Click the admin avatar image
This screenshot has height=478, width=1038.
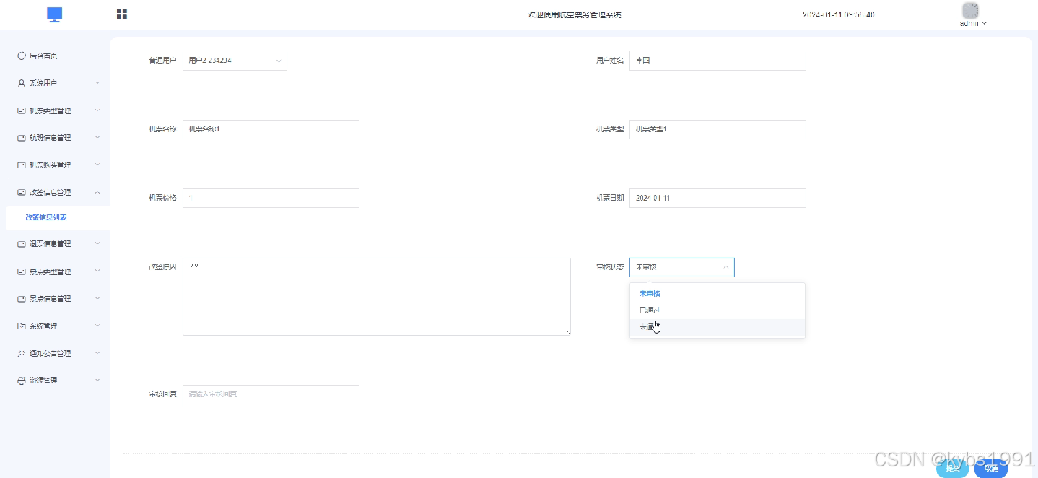coord(971,10)
